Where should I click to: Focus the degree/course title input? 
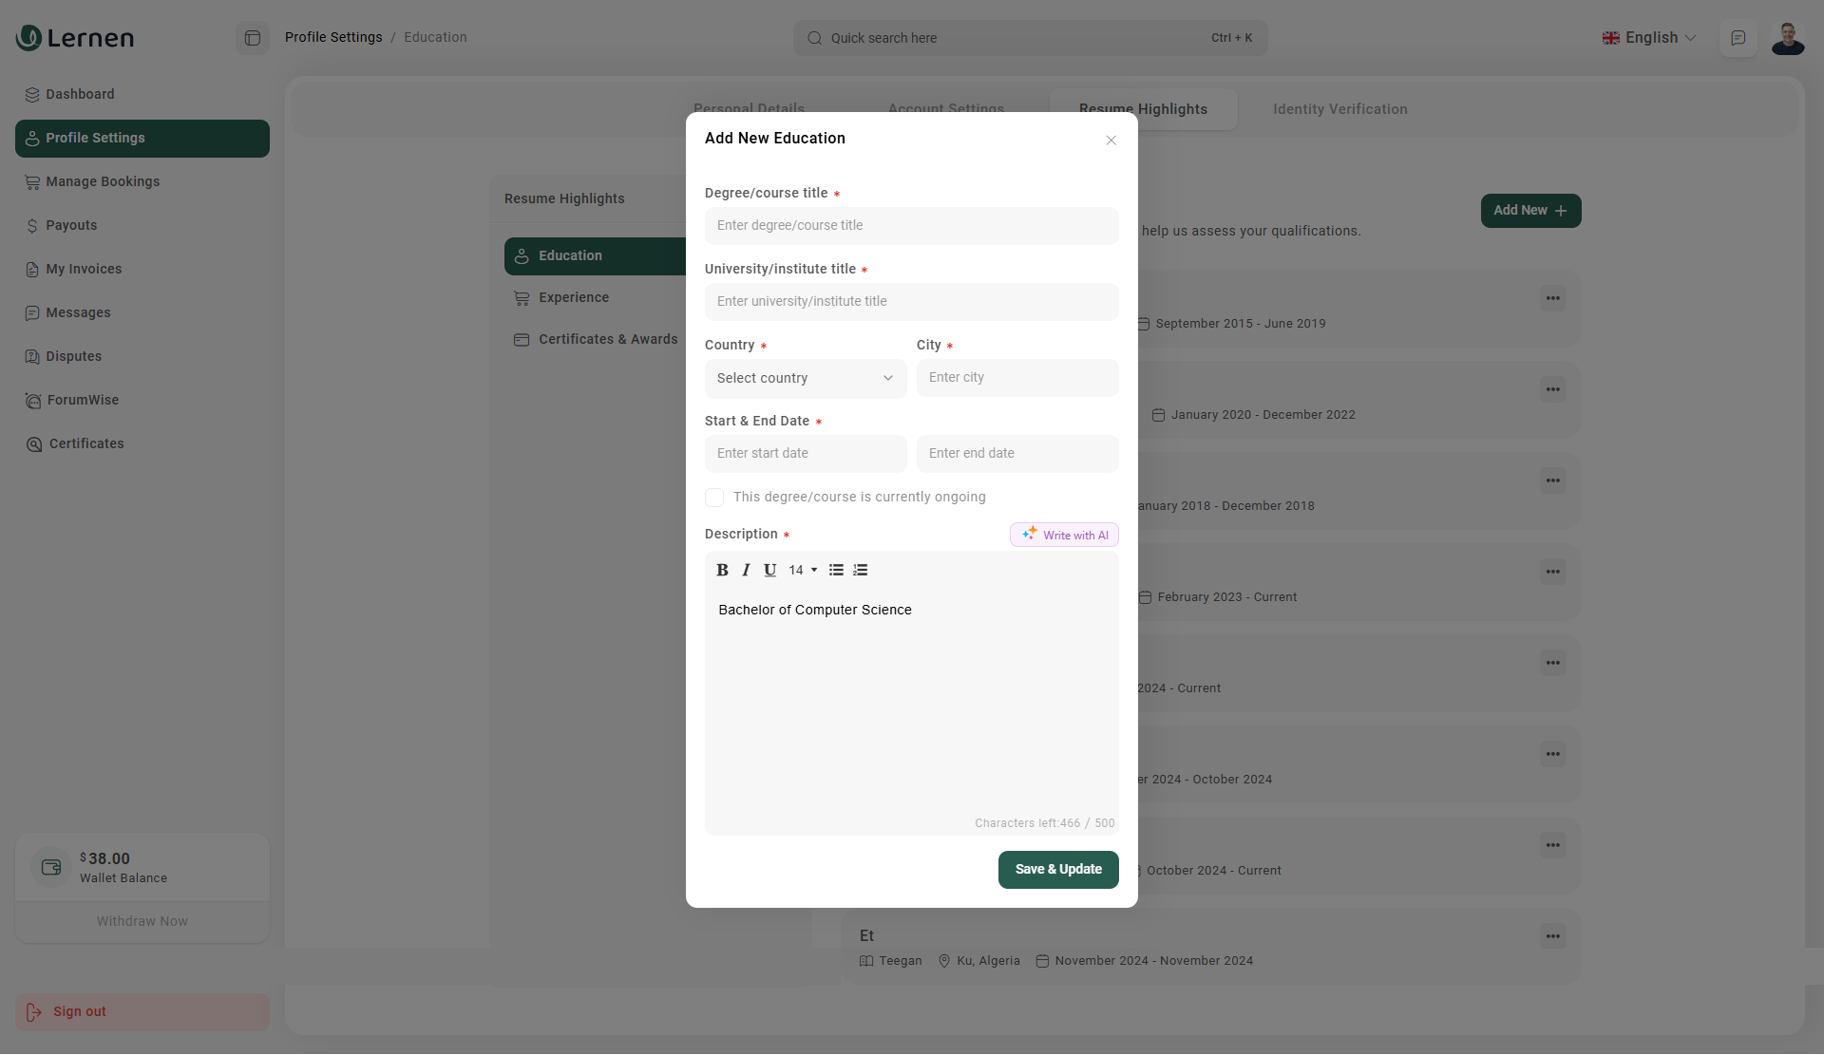coord(911,226)
